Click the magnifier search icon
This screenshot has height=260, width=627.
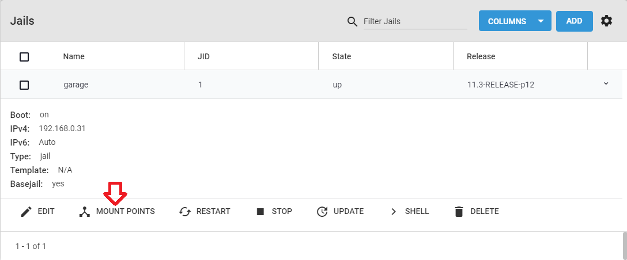[352, 21]
